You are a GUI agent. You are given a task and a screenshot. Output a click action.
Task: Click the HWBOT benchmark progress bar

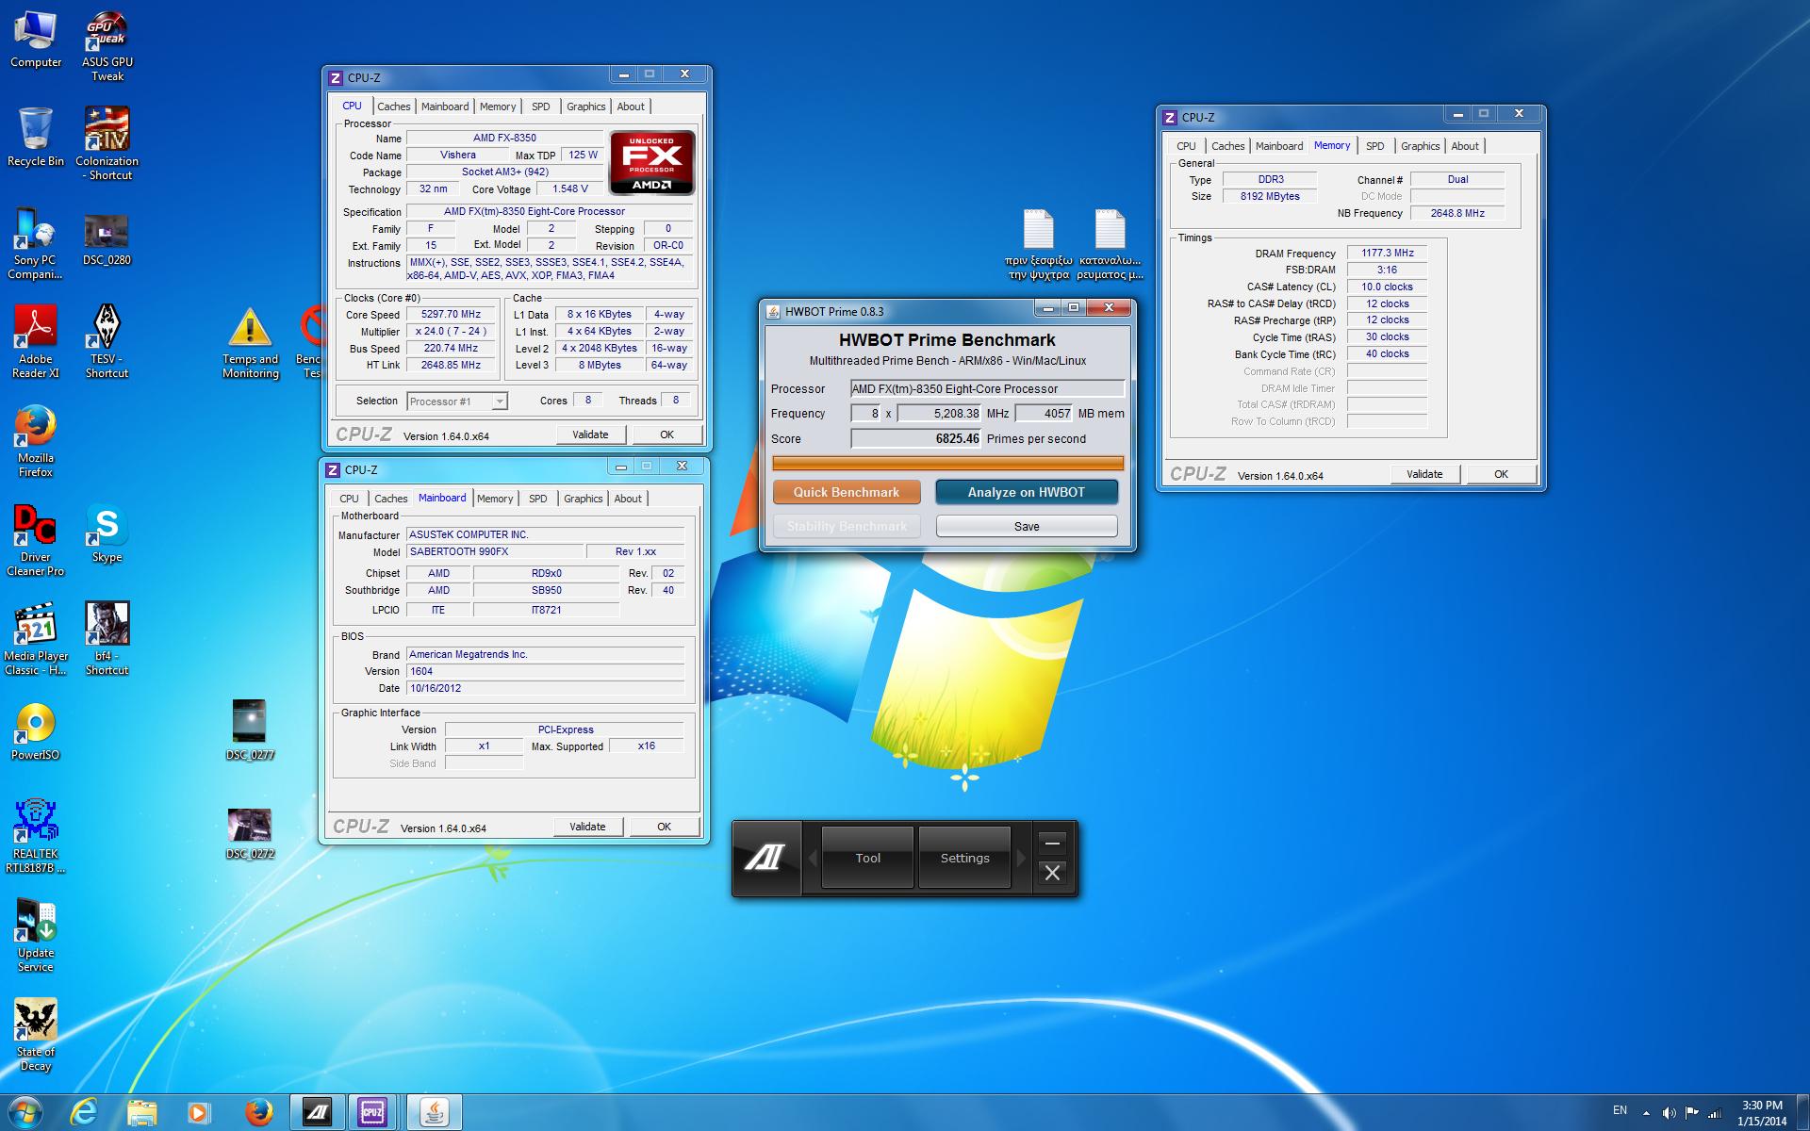[947, 463]
